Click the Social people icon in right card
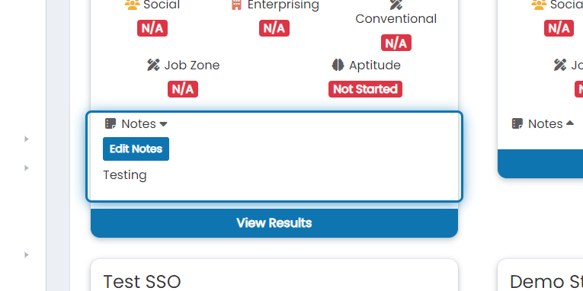 coord(539,5)
